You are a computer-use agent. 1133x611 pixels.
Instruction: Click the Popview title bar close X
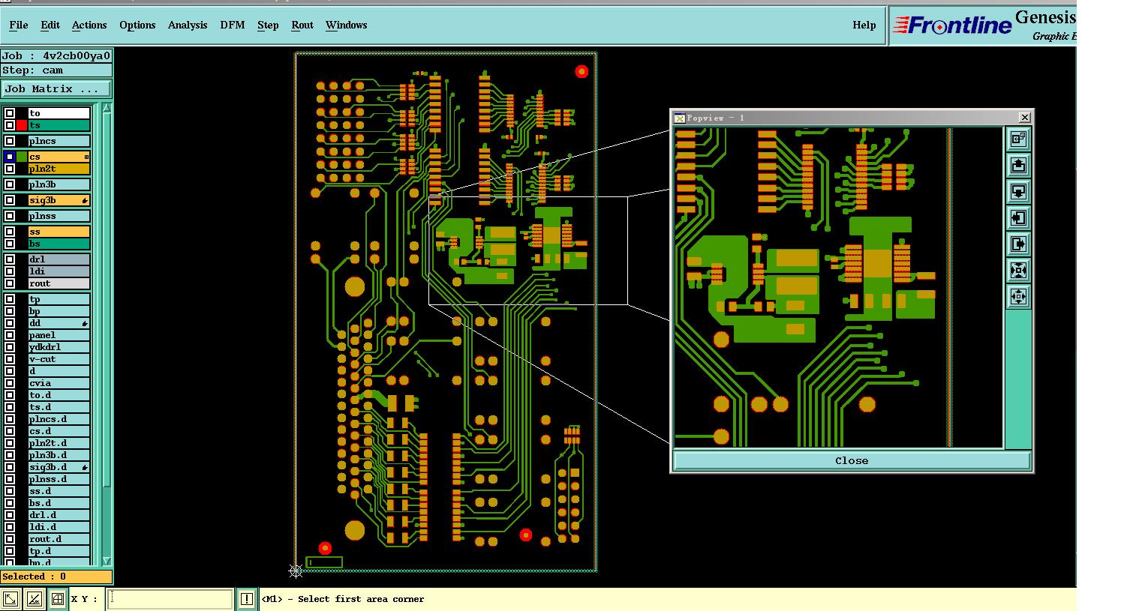click(x=1025, y=118)
